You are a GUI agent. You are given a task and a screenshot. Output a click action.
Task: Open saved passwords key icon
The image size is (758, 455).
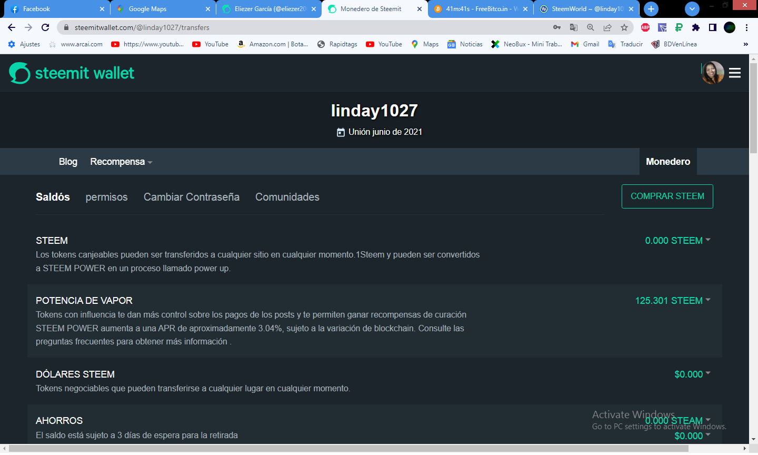click(x=557, y=27)
